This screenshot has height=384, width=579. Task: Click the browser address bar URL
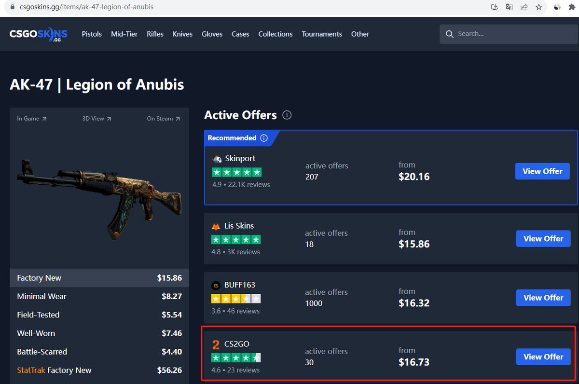tap(86, 7)
